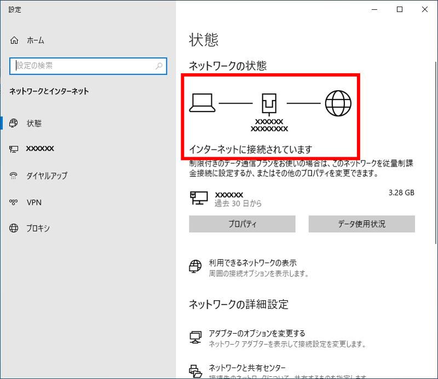The width and height of the screenshot is (438, 379).
Task: Open 利用できるネットワークの表示 link
Action: pyautogui.click(x=253, y=263)
